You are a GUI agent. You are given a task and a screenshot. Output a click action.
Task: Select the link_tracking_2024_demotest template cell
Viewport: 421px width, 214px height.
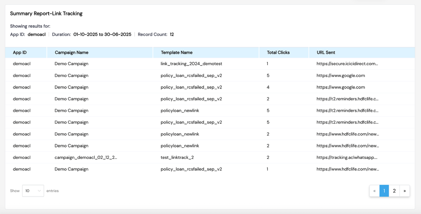point(191,64)
